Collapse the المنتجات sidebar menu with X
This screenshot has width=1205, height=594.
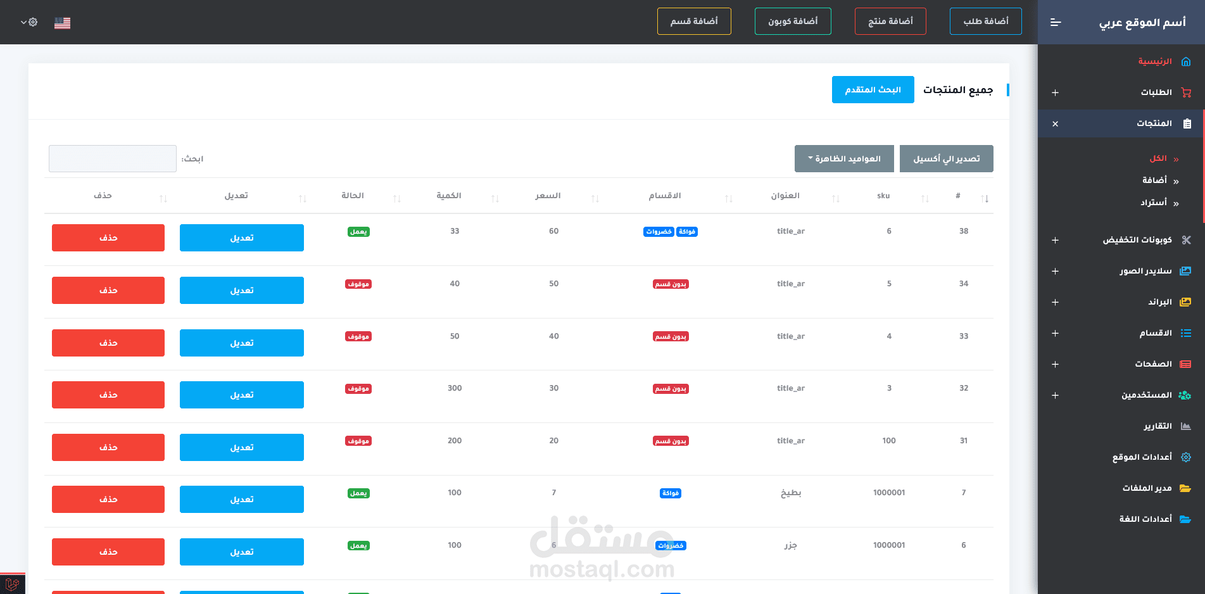(x=1055, y=124)
